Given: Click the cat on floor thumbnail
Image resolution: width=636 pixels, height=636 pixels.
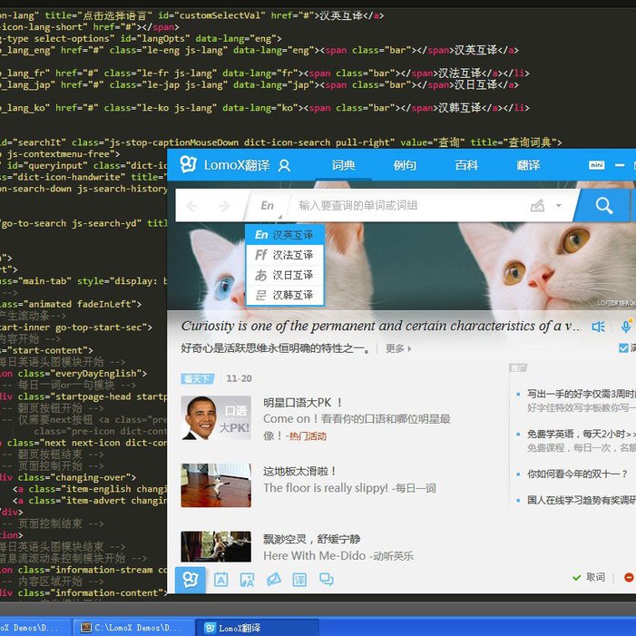Looking at the screenshot, I should 216,485.
